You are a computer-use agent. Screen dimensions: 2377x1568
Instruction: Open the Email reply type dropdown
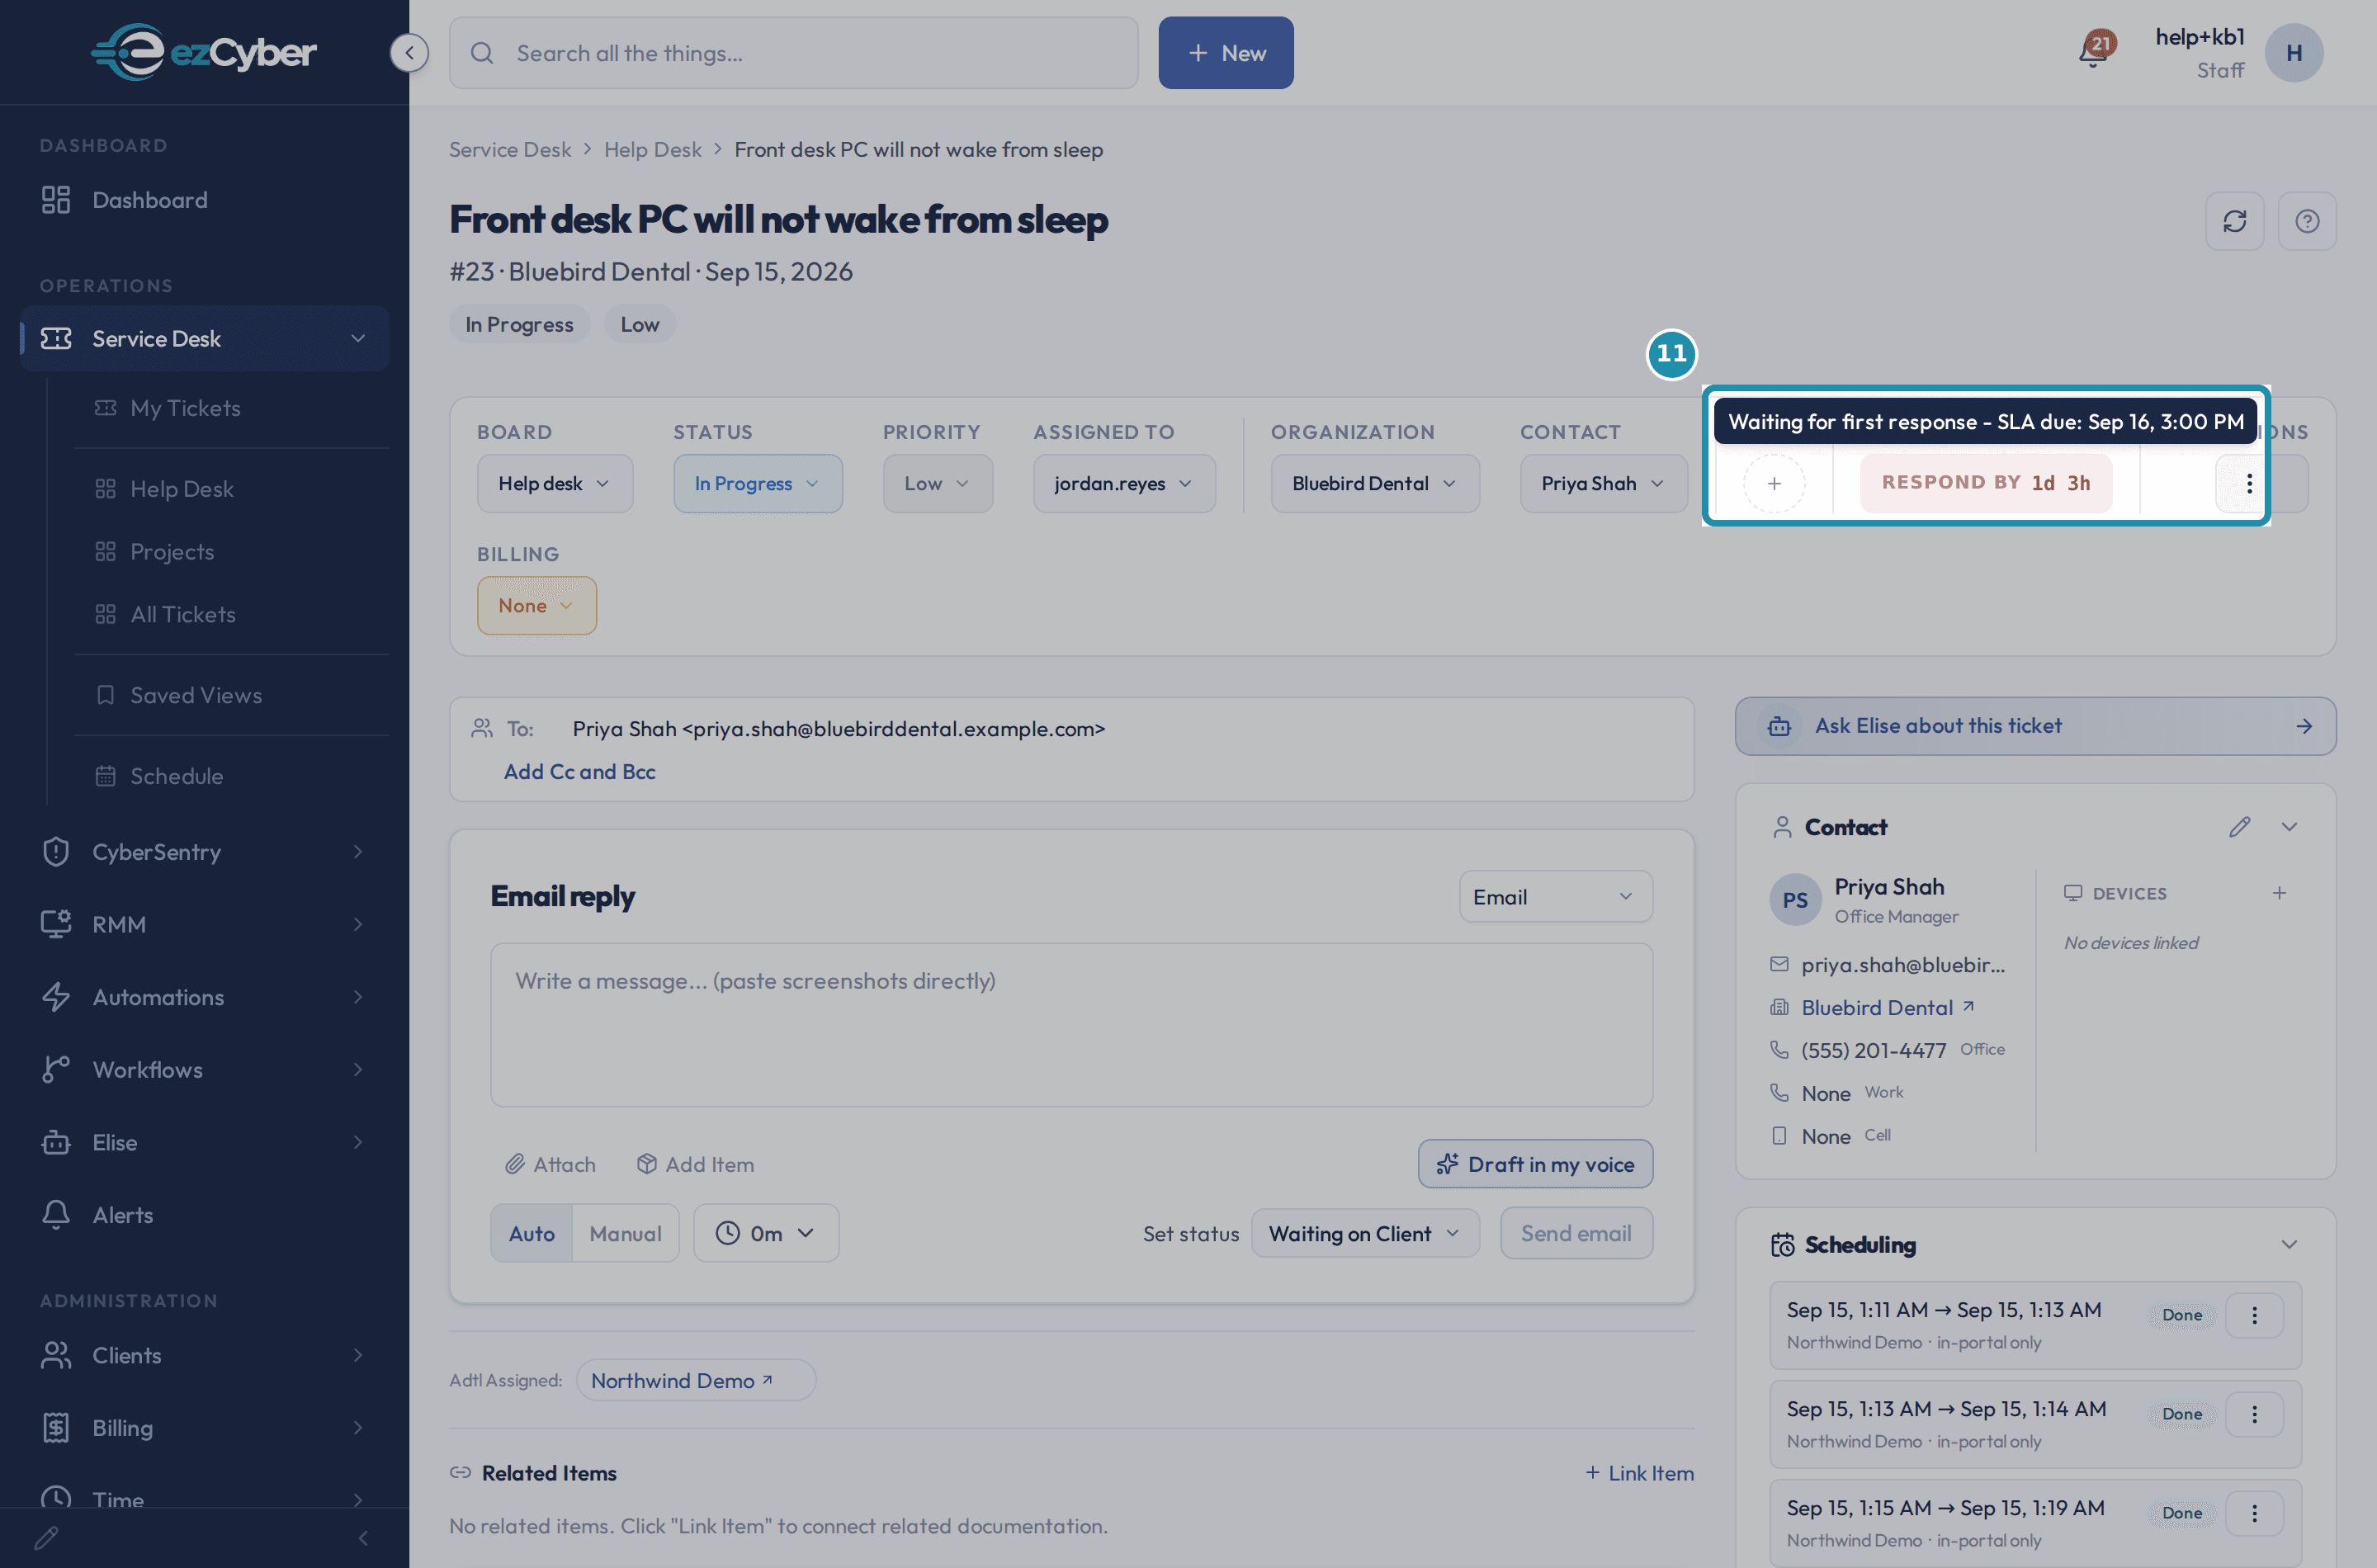pyautogui.click(x=1555, y=897)
